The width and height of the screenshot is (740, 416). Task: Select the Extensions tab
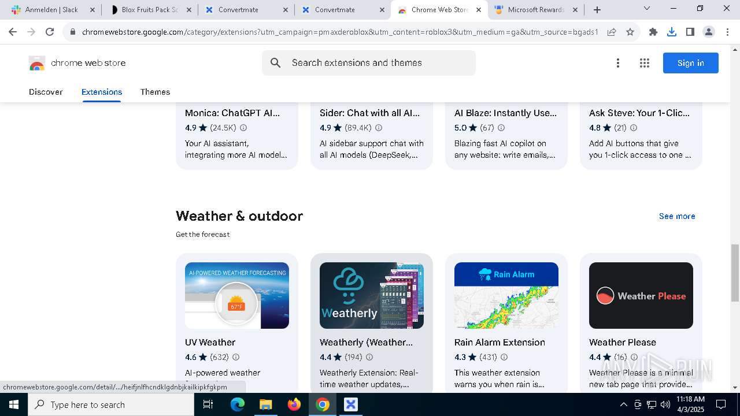(x=102, y=92)
